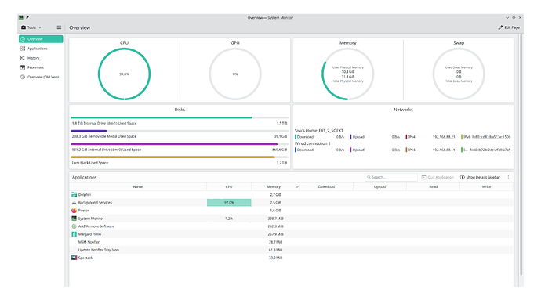541x307 pixels.
Task: Click the Read column header
Action: pos(433,186)
